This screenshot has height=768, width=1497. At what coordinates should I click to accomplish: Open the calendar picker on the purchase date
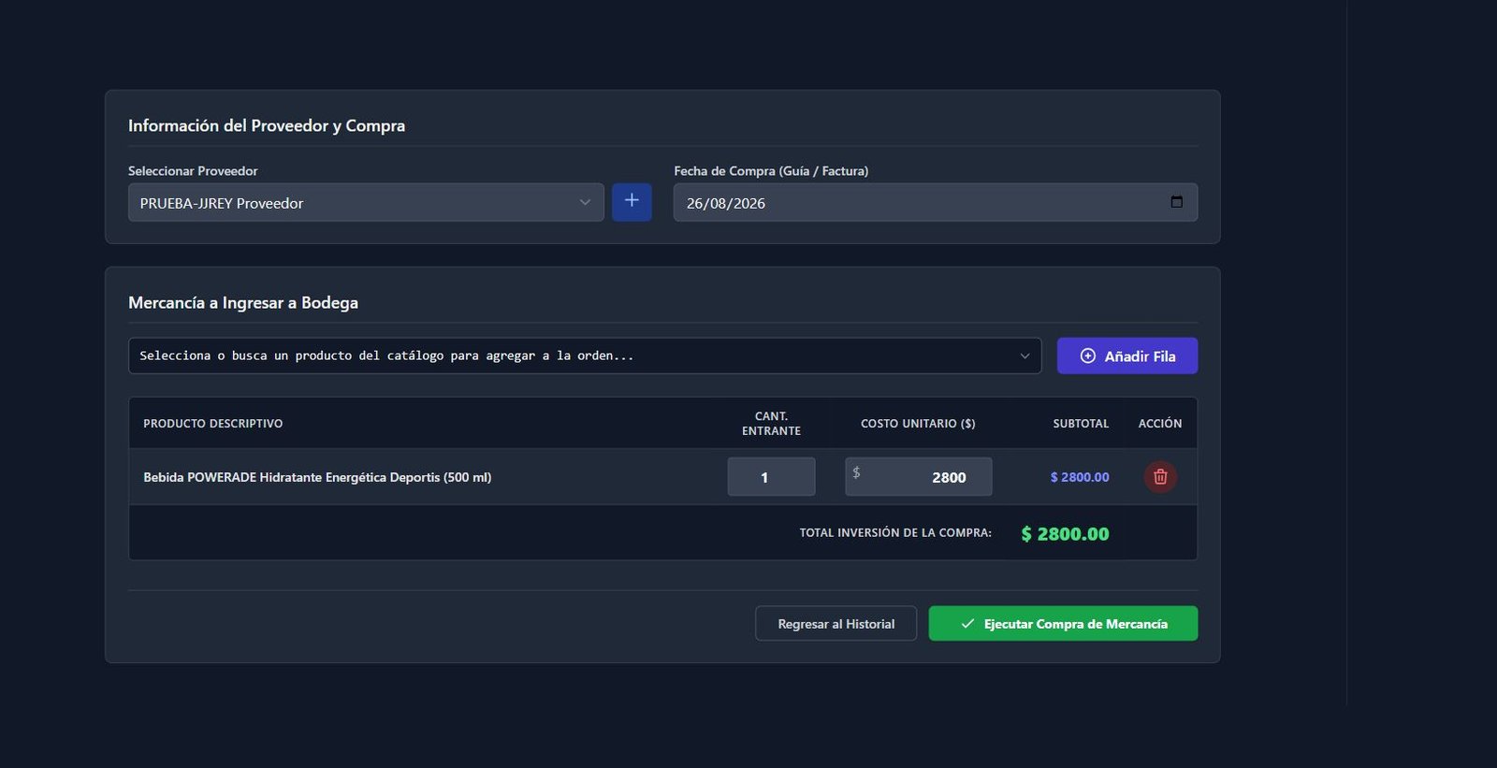tap(1176, 202)
